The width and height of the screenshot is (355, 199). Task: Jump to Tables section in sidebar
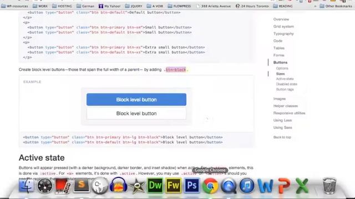(278, 48)
